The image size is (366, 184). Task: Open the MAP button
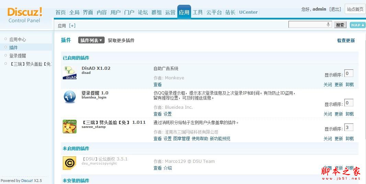(358, 25)
